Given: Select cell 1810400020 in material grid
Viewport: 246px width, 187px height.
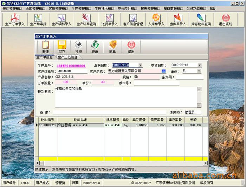Looking at the screenshot, I should point(48,125).
